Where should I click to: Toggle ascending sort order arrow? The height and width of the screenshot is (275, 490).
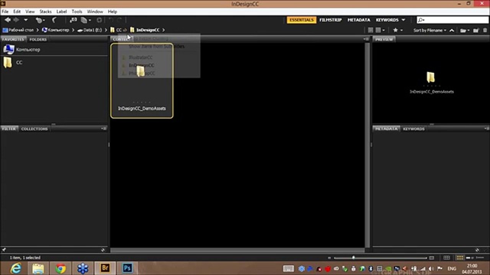(452, 30)
